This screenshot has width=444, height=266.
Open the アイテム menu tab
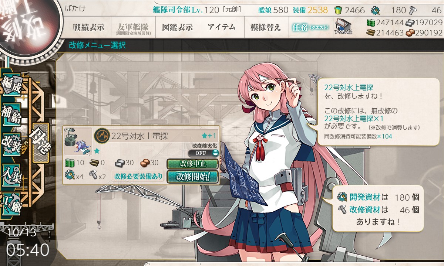222,27
